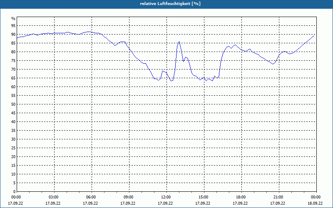
Task: Click the chart title "relative Luftfeuchtigkeit [%]"
Action: (x=170, y=4)
